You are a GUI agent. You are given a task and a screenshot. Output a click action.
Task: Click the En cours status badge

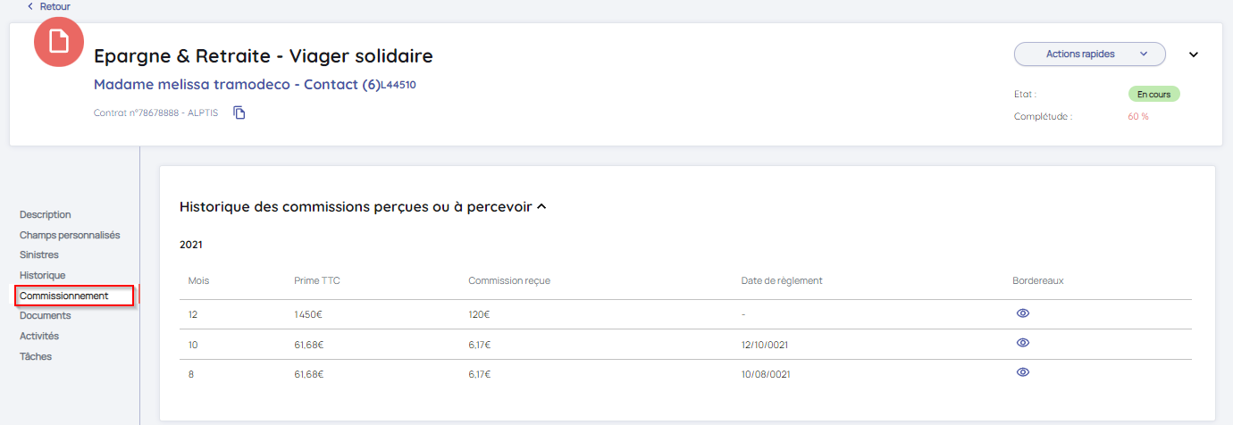coord(1153,94)
